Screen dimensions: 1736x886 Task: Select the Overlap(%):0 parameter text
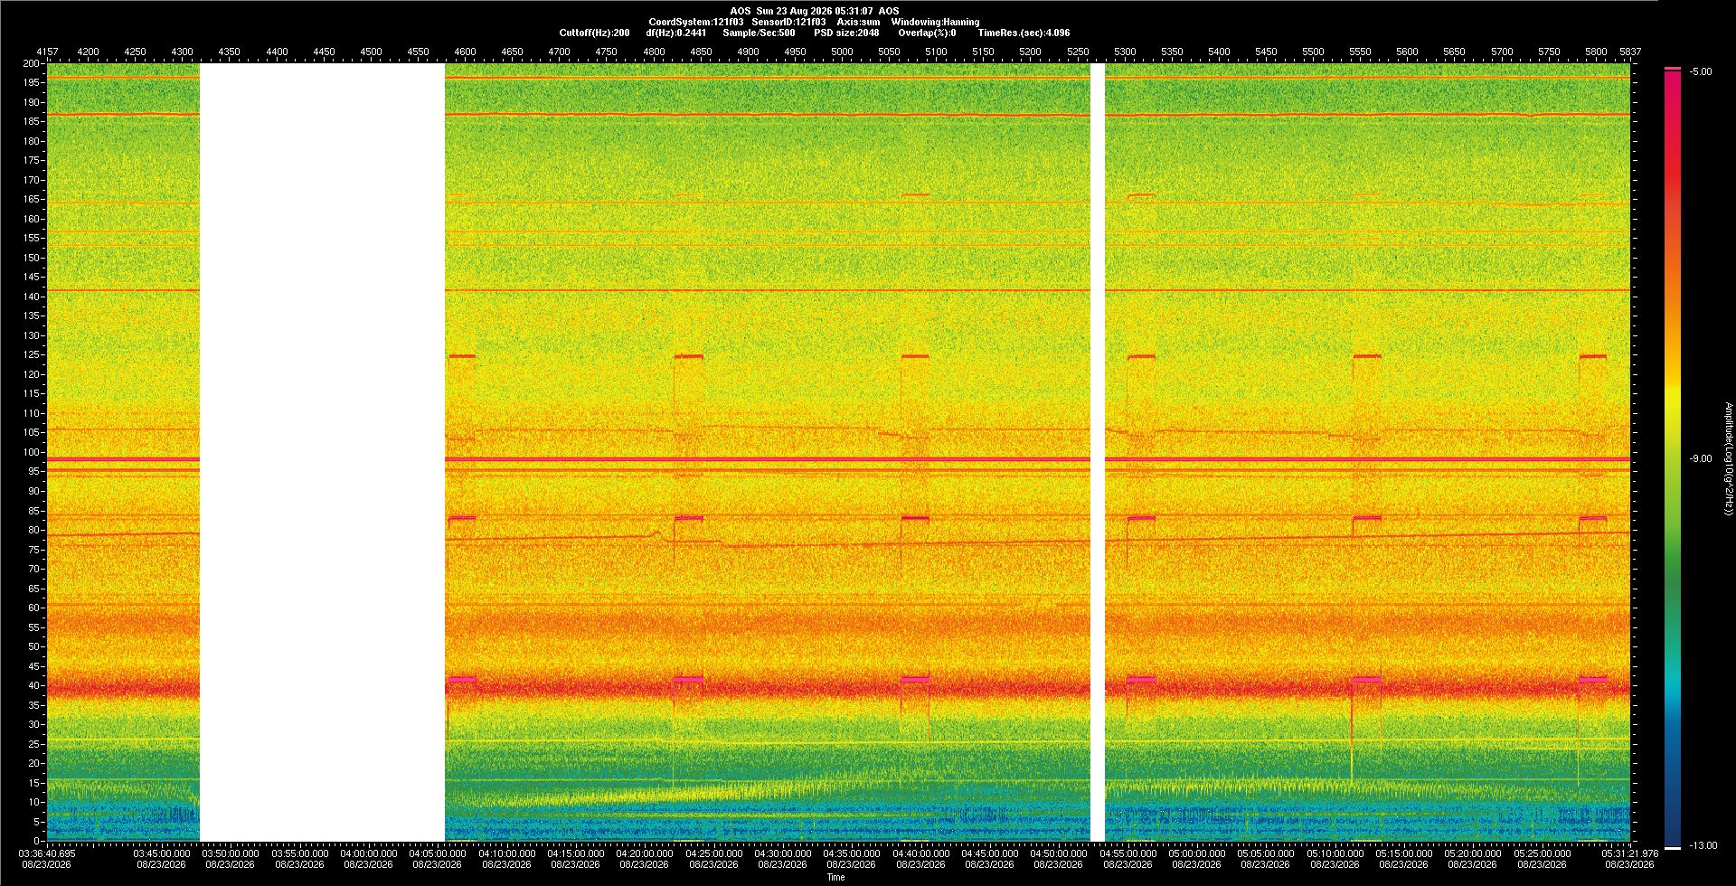coord(927,33)
